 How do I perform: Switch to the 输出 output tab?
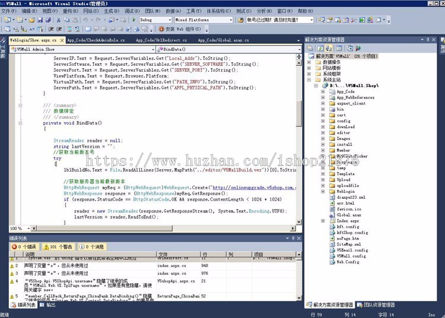[47, 305]
